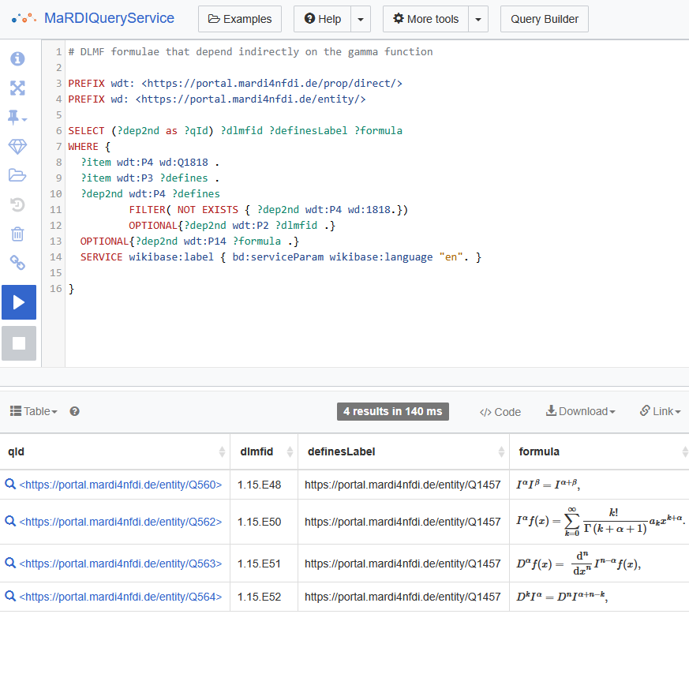Screen dimensions: 689x689
Task: Expand the Help dropdown arrow
Action: click(360, 19)
